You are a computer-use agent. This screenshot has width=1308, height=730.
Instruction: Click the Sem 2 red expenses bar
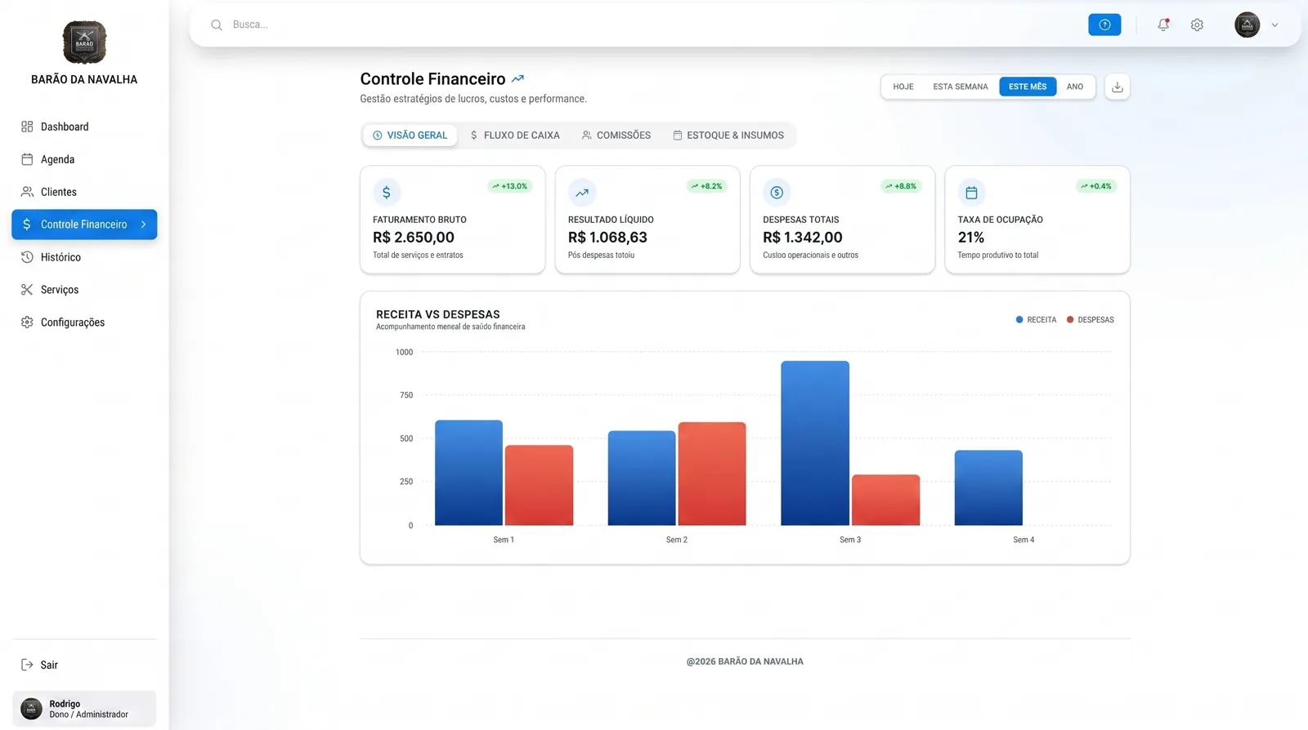tap(712, 474)
